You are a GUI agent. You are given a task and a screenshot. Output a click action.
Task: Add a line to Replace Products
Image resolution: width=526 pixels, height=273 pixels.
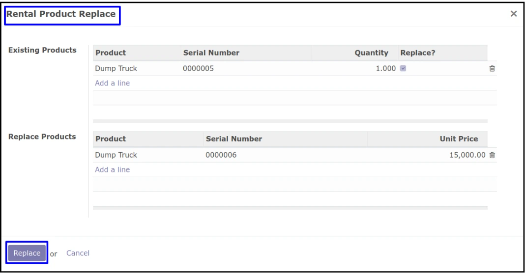pos(112,170)
